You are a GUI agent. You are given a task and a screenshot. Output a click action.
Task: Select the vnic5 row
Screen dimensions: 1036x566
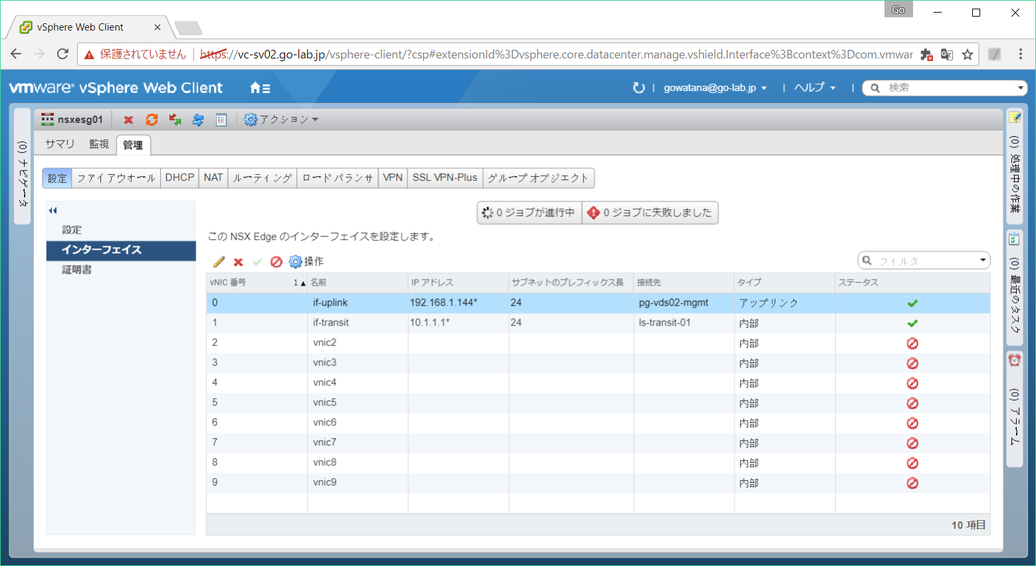pos(598,403)
